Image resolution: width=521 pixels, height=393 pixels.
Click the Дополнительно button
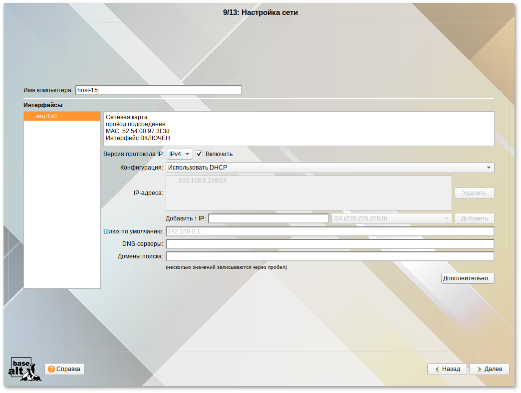[468, 278]
